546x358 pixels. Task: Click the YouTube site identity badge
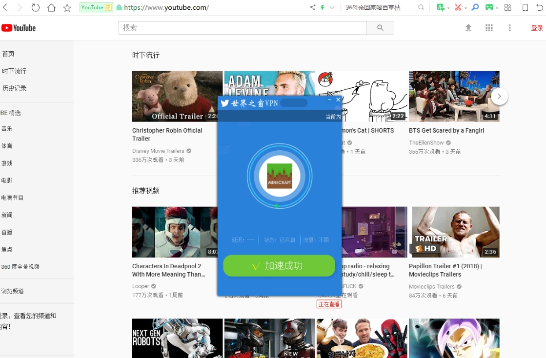click(96, 7)
